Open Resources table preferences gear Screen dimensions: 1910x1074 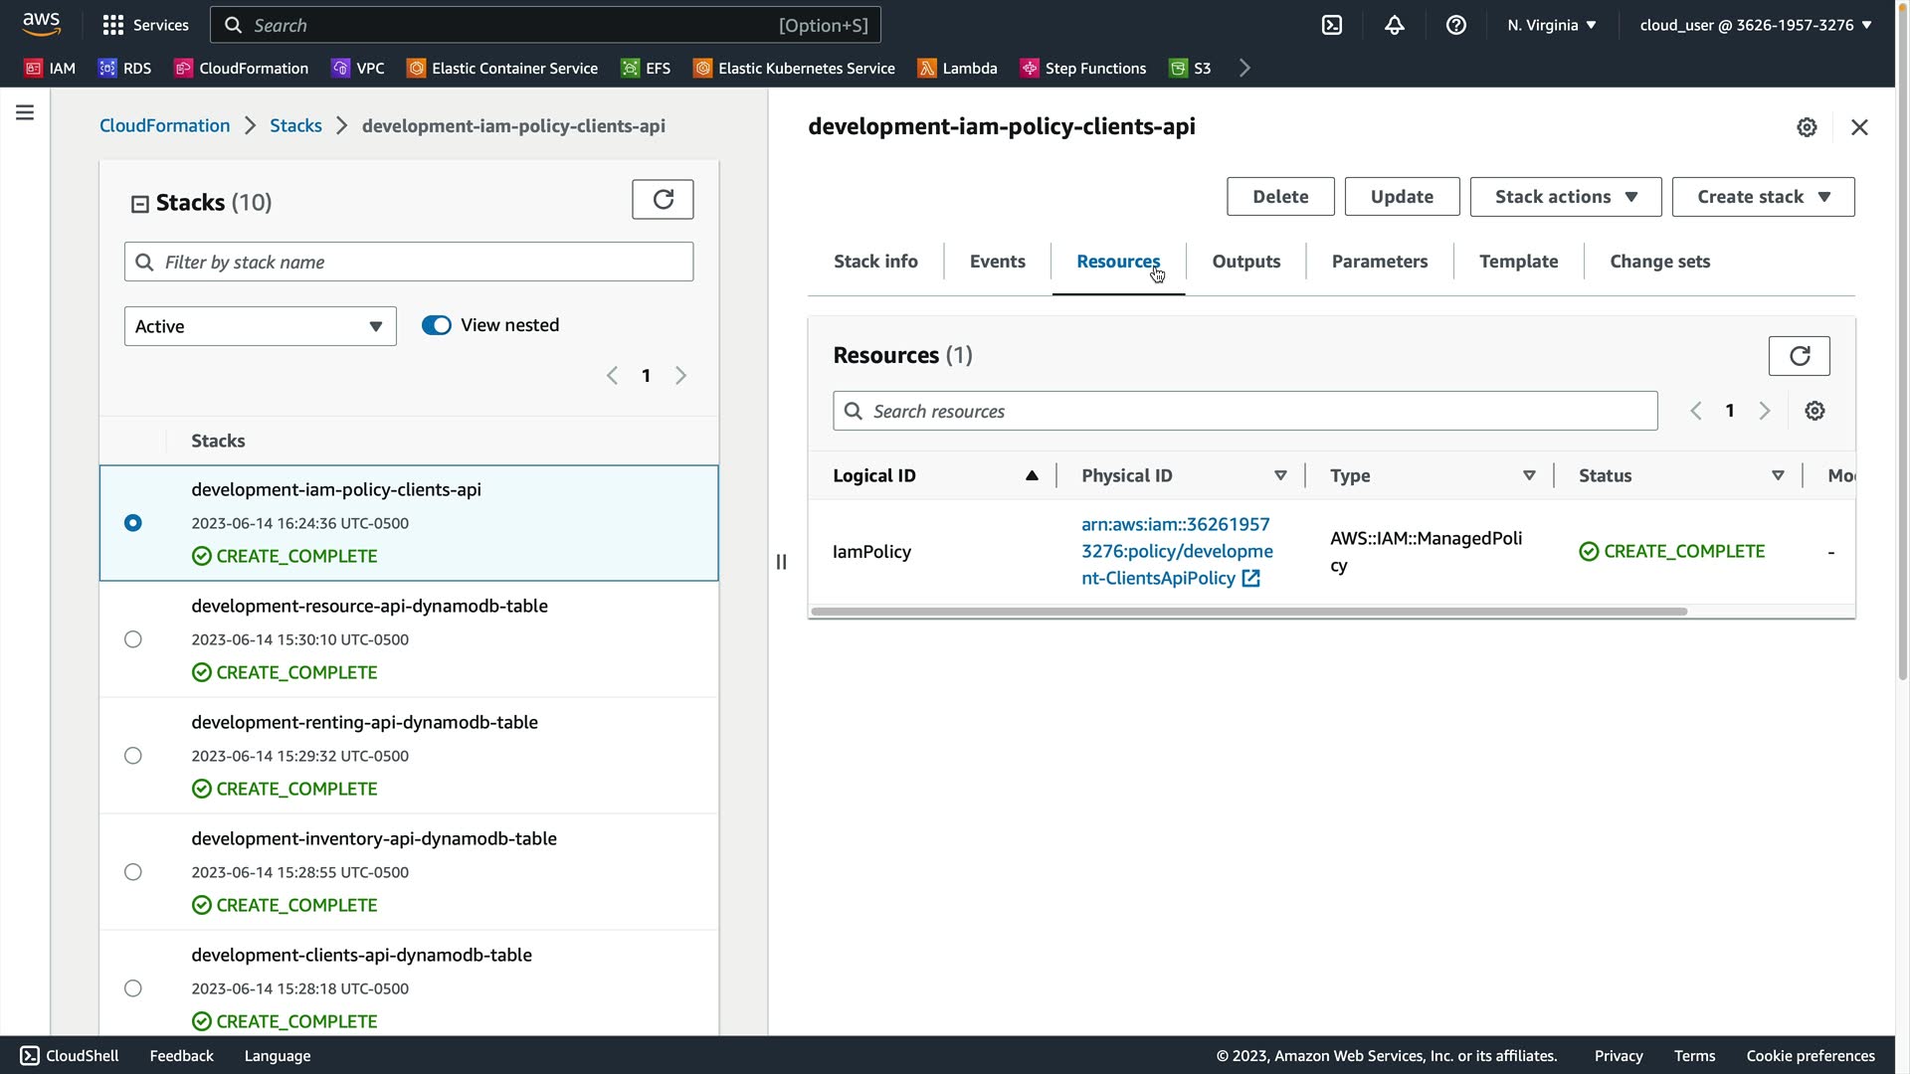click(1814, 411)
